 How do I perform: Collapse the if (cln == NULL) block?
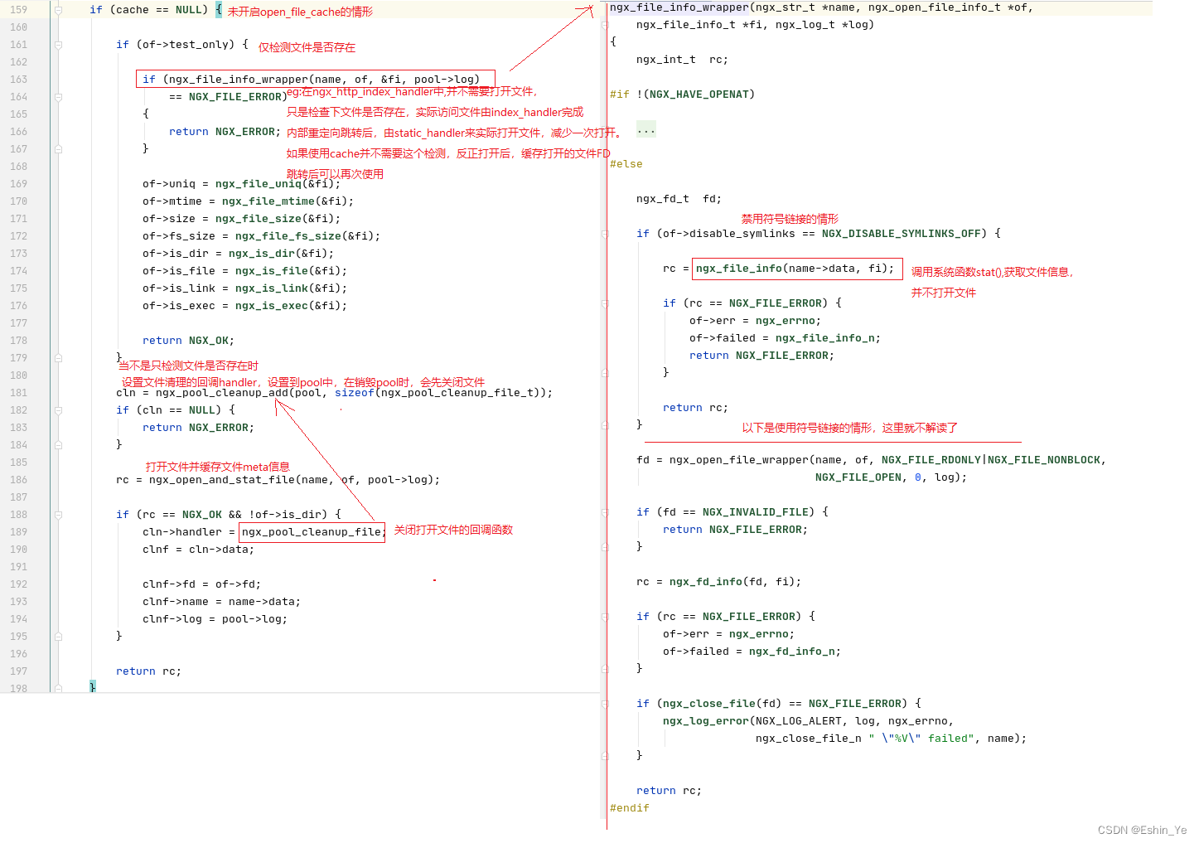click(x=58, y=410)
